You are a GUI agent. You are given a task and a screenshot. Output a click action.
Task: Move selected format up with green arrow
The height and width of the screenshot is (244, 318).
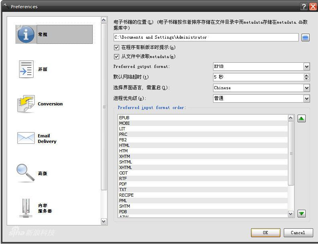pyautogui.click(x=301, y=118)
